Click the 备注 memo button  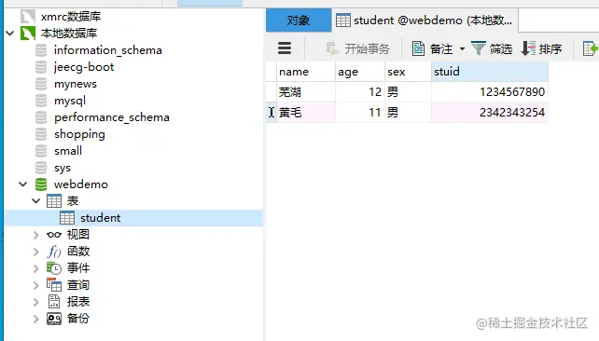432,48
